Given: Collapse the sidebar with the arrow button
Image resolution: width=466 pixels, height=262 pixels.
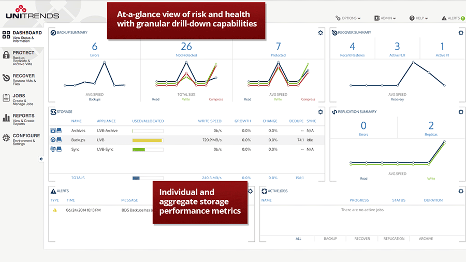Looking at the screenshot, I should 41,159.
